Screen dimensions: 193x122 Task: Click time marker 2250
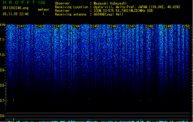click(186, 26)
